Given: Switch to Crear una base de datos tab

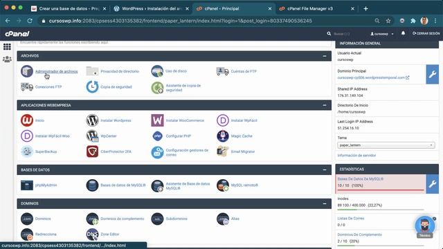Looking at the screenshot, I should coord(69,9).
